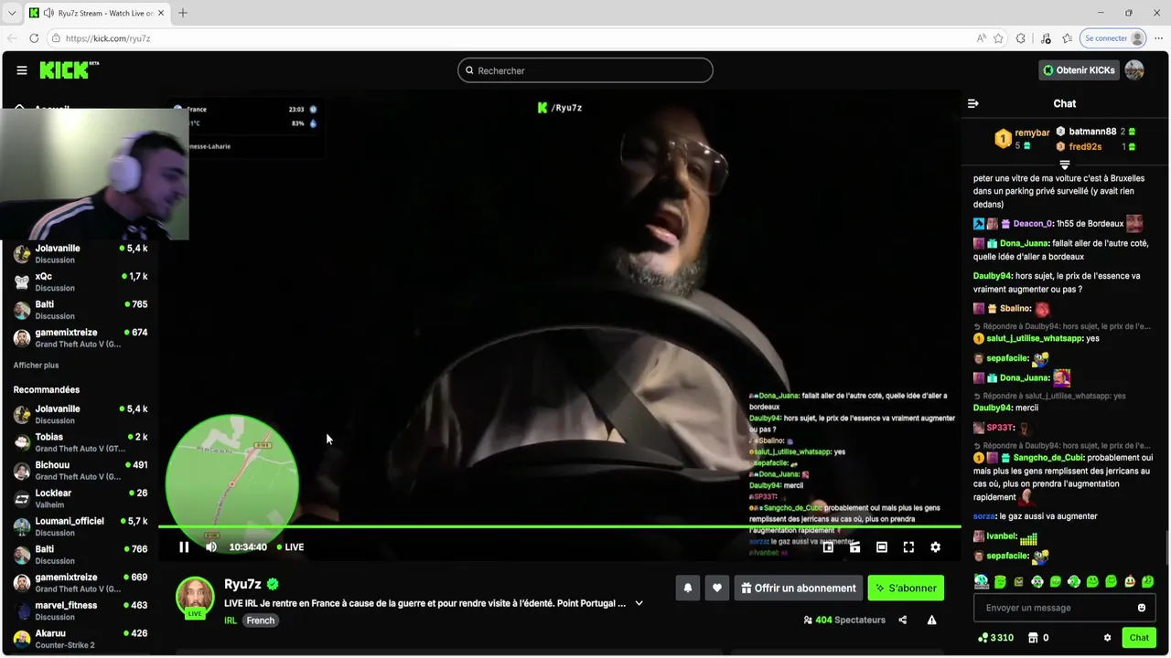Open Tobias recommended channel
The width and height of the screenshot is (1171, 658).
click(81, 442)
